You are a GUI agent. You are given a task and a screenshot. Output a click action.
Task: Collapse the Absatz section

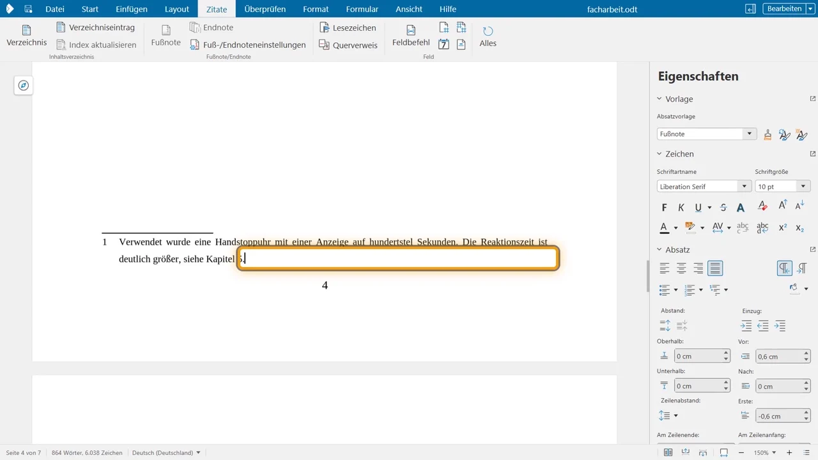pyautogui.click(x=660, y=250)
